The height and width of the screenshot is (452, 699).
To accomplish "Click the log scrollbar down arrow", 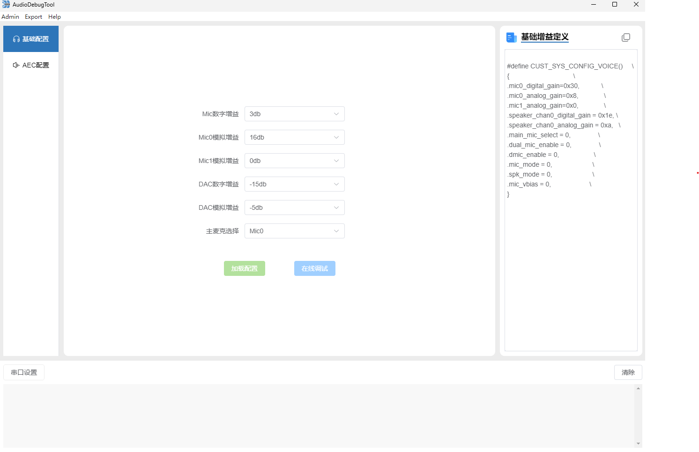I will coord(638,444).
